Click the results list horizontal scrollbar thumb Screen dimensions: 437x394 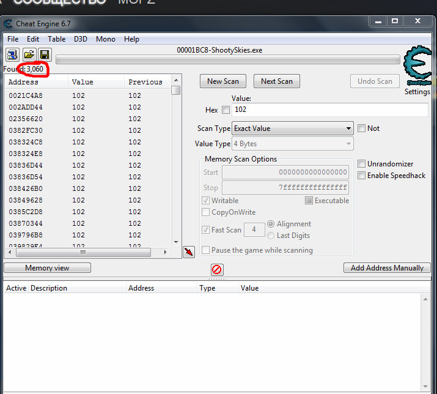pos(83,253)
